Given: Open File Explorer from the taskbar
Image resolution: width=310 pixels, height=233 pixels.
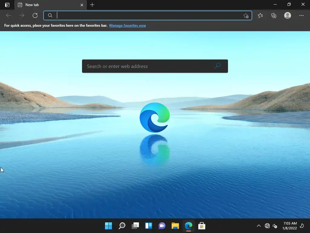Looking at the screenshot, I should 175,226.
